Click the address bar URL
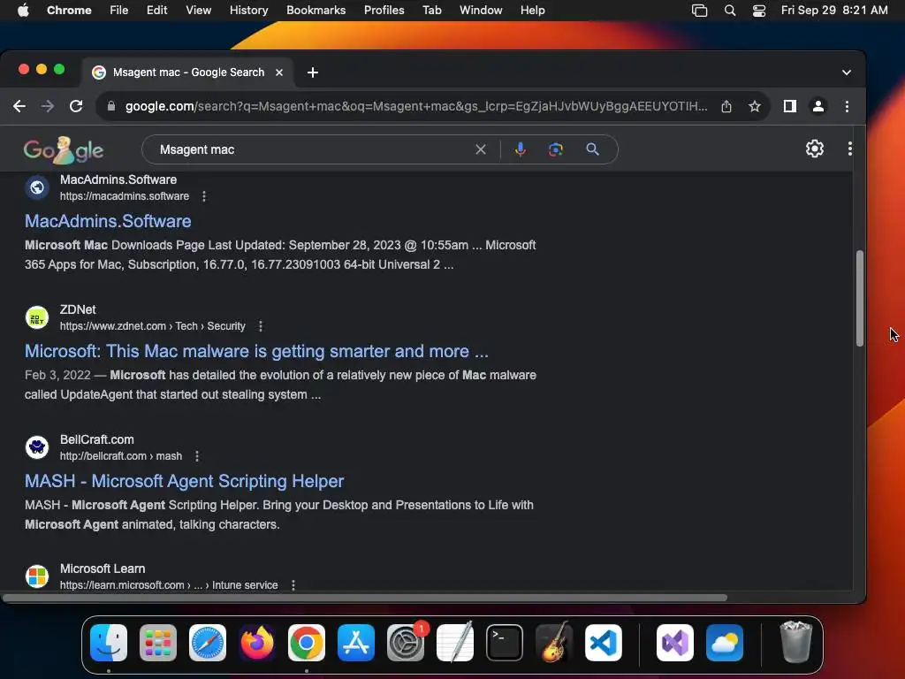Screen dimensions: 905x679 416,106
